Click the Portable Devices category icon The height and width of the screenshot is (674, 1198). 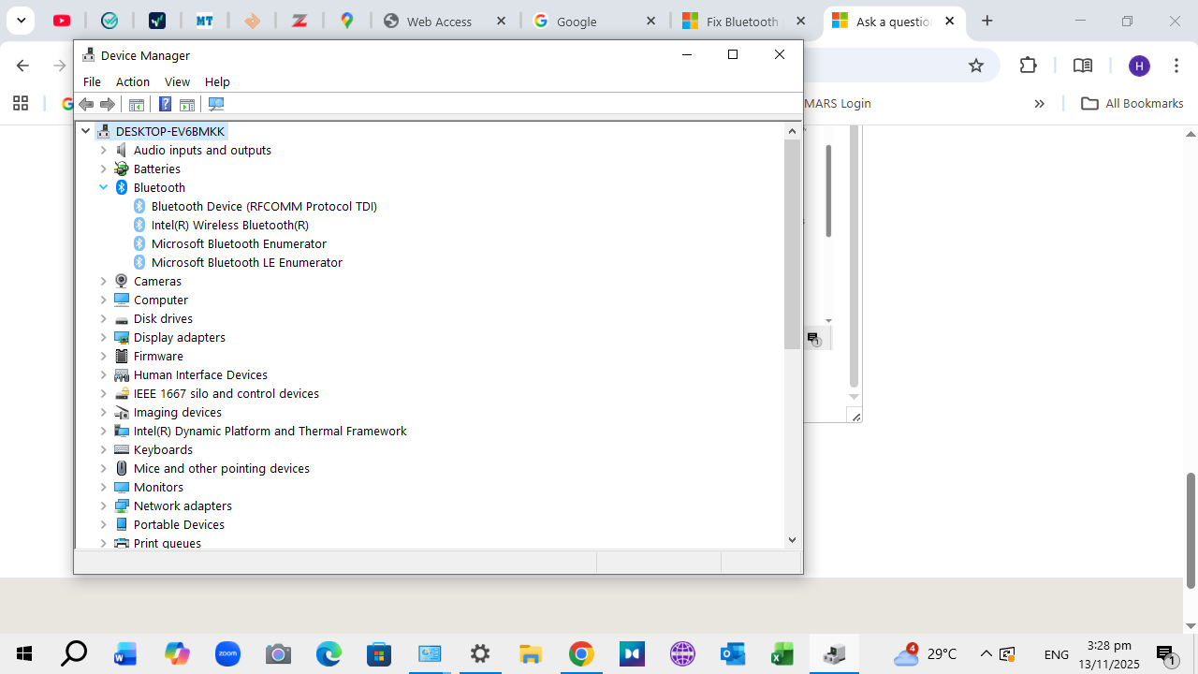point(122,524)
